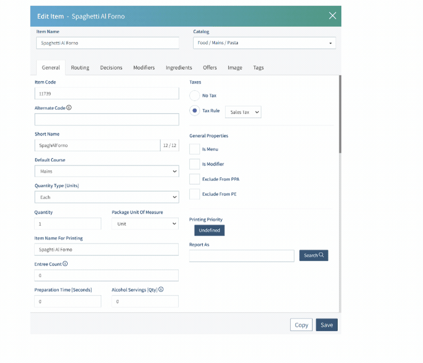Open the Modifiers tab
This screenshot has width=423, height=363.
(144, 67)
